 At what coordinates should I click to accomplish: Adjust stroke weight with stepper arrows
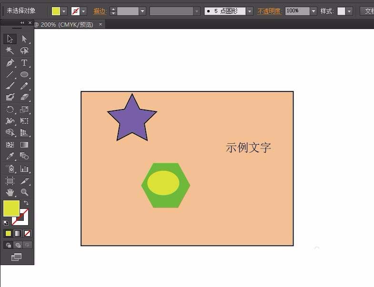pos(113,11)
